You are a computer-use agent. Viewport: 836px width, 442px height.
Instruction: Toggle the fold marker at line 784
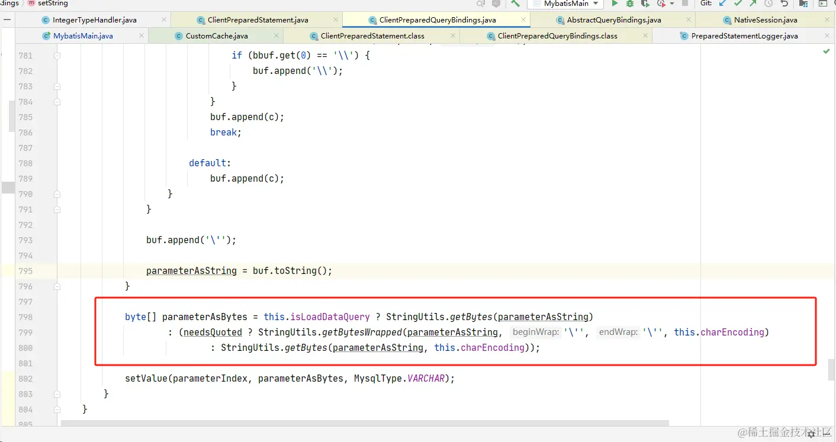point(57,102)
